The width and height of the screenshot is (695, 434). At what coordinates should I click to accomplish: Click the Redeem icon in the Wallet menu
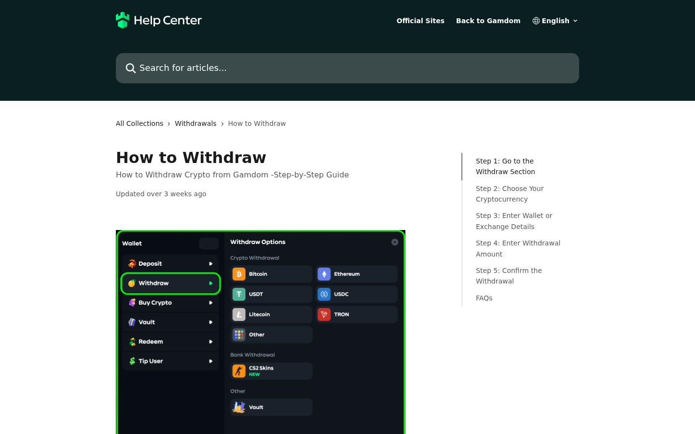pos(132,342)
